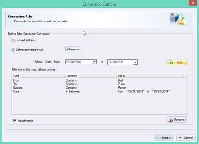
Task: Add the date criteria with Add button
Action: pos(177,62)
